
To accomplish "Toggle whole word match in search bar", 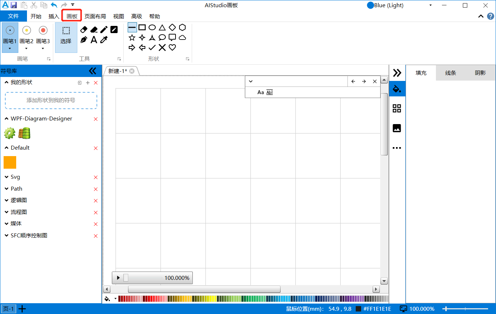I will [x=269, y=92].
